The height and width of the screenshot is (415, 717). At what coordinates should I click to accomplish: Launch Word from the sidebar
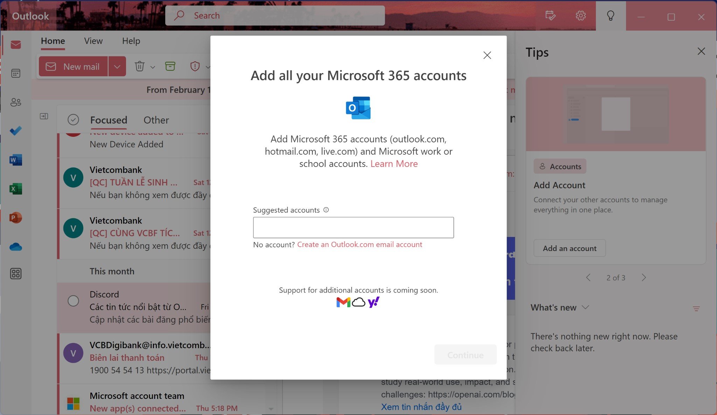(16, 160)
